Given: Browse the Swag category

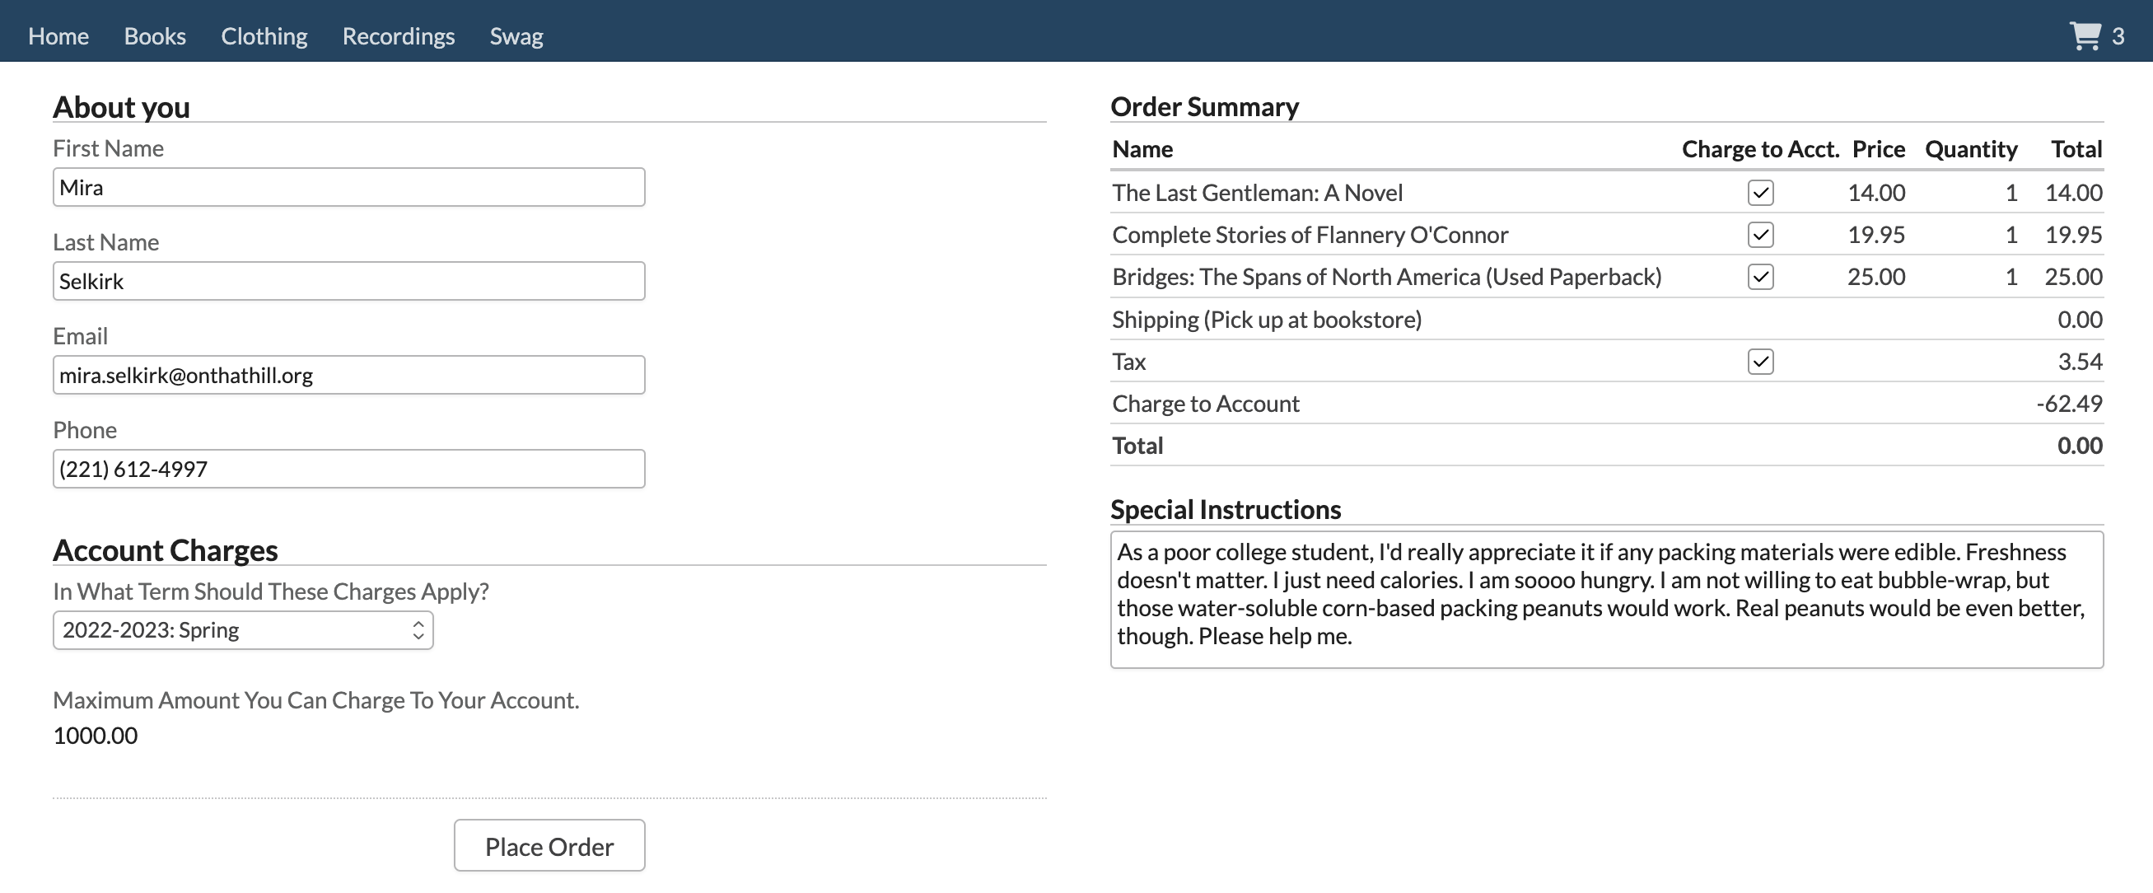Looking at the screenshot, I should click(x=516, y=36).
